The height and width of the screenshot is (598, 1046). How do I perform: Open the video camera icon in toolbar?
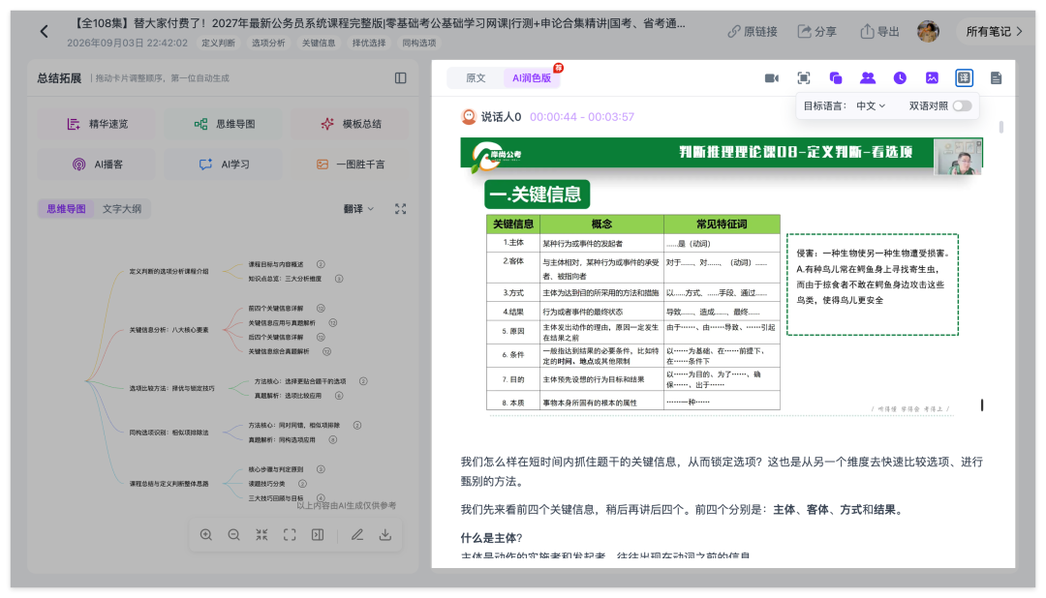(772, 78)
